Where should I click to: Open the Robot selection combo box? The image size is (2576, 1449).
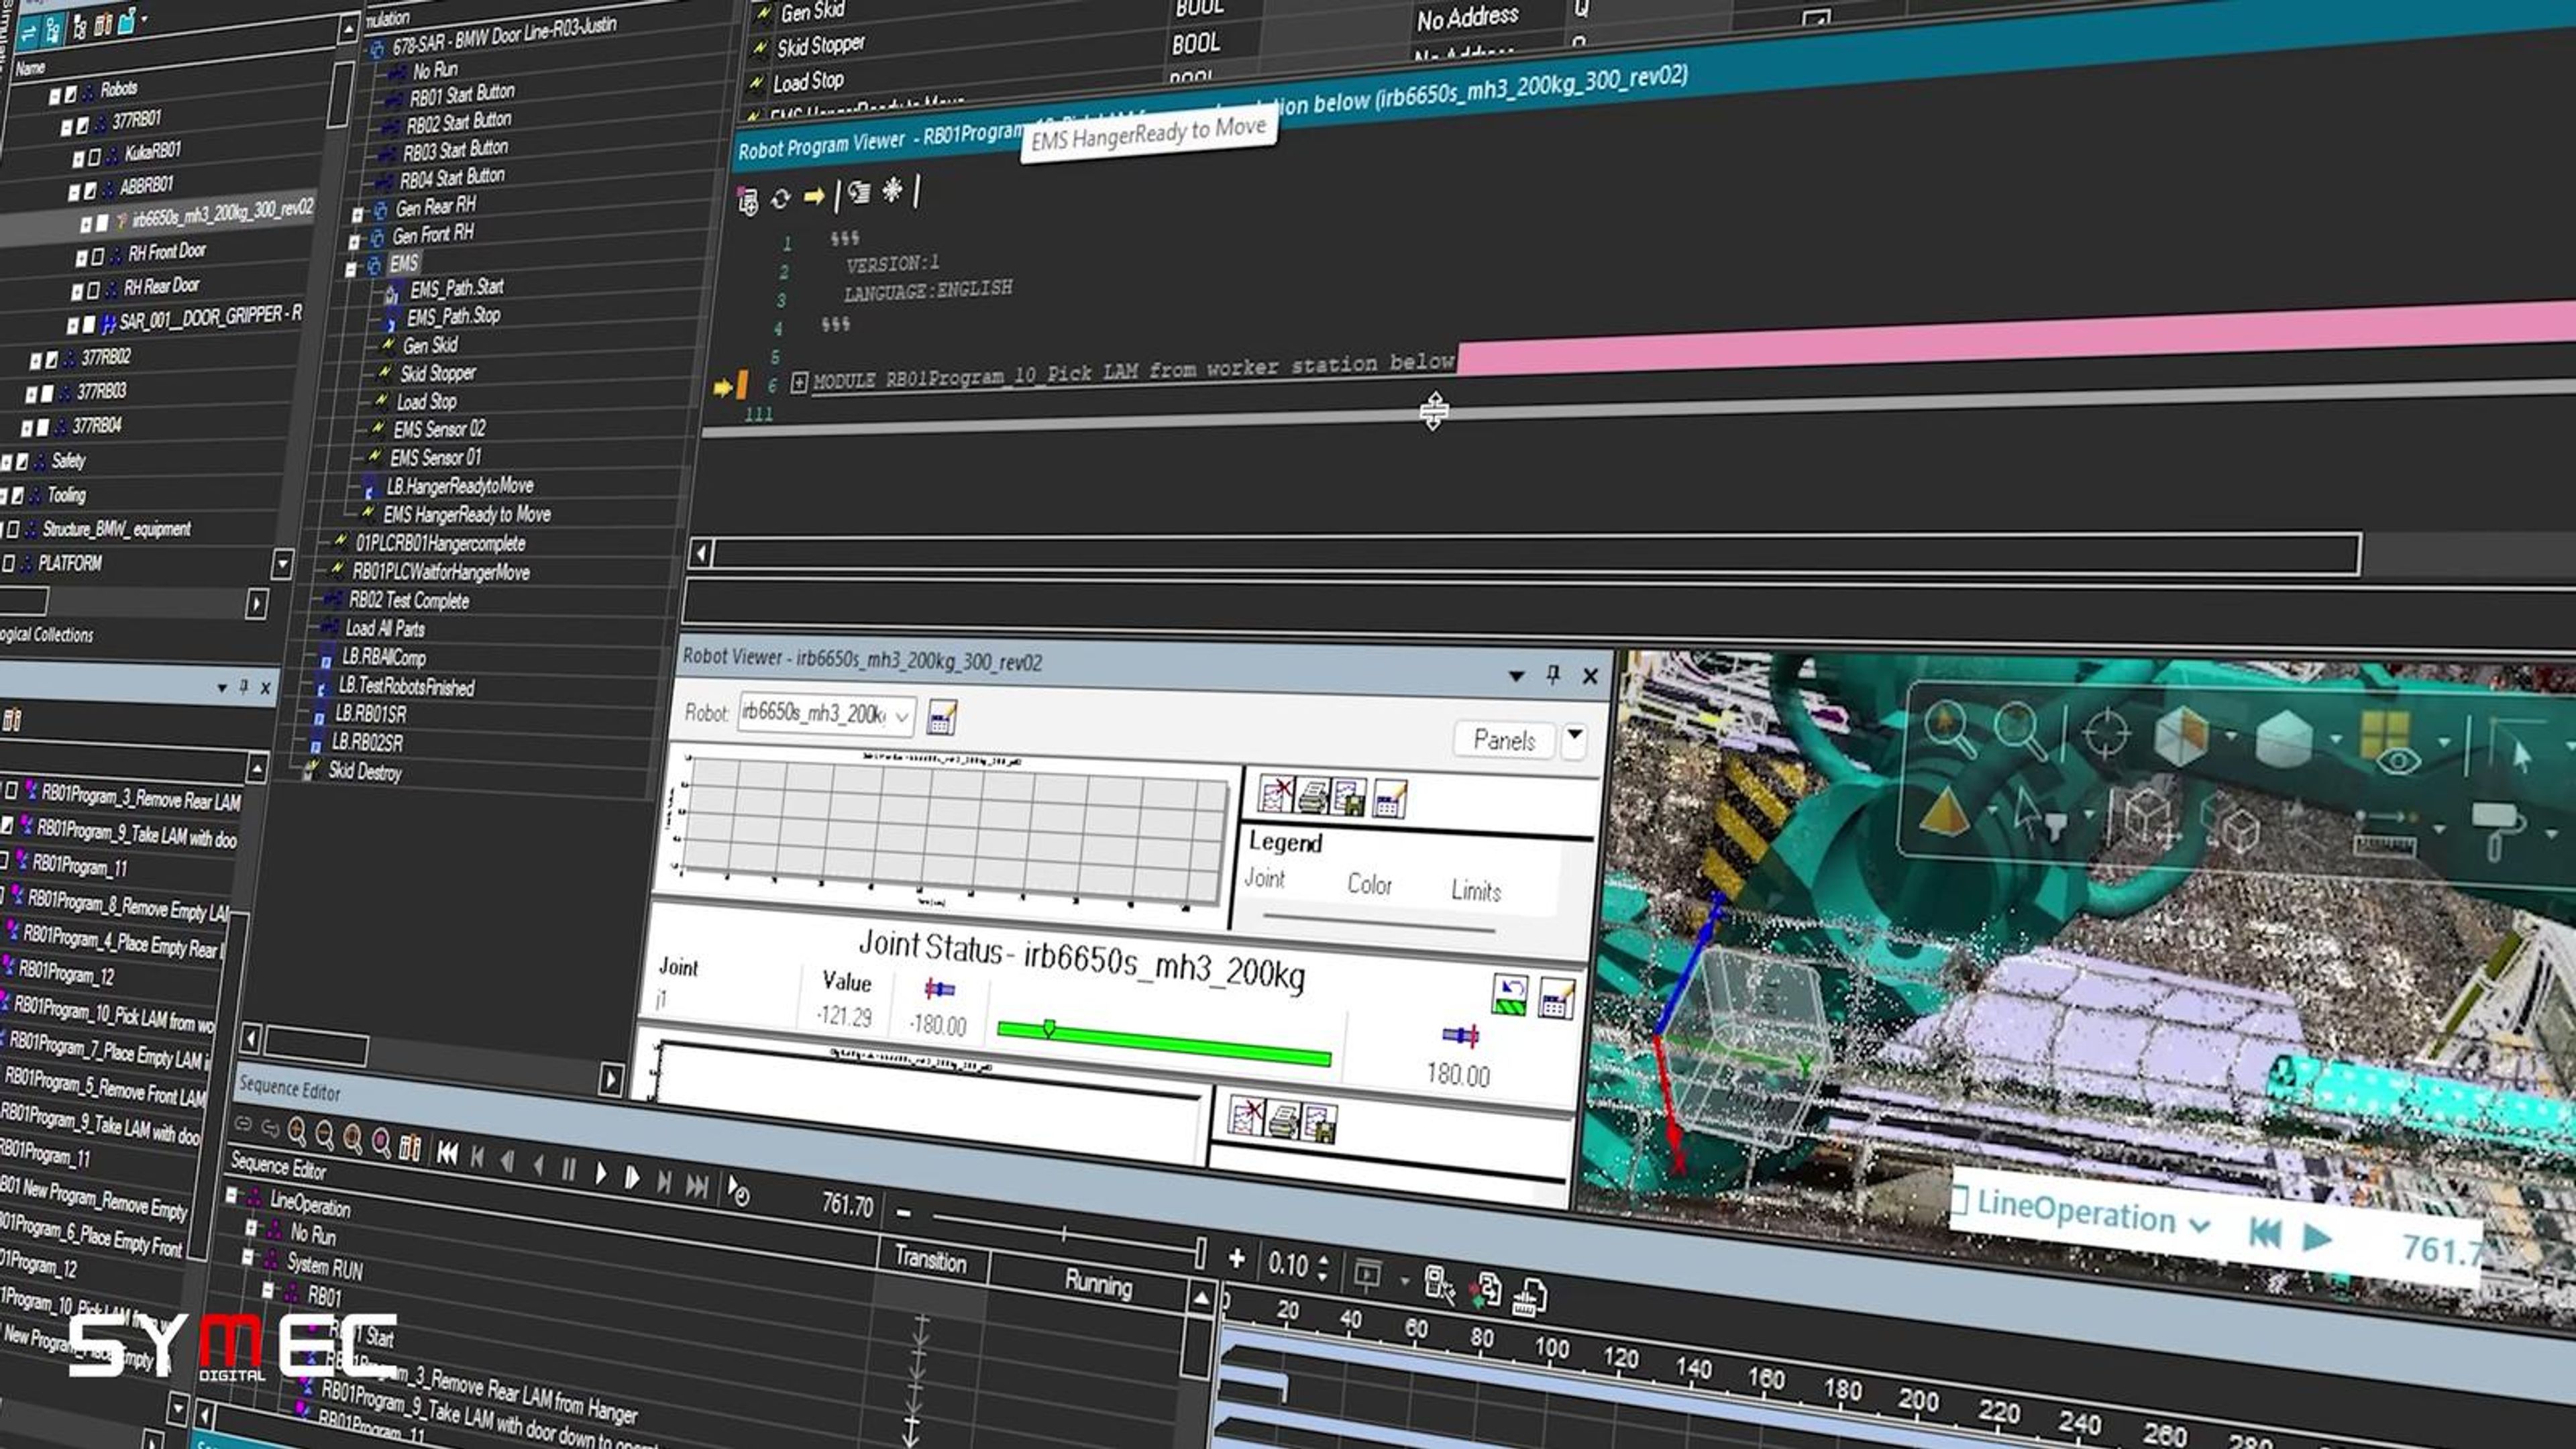click(826, 714)
